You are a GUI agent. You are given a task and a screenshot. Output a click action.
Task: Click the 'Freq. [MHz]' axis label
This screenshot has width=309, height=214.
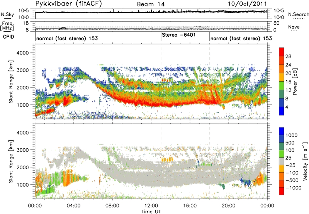click(7, 26)
